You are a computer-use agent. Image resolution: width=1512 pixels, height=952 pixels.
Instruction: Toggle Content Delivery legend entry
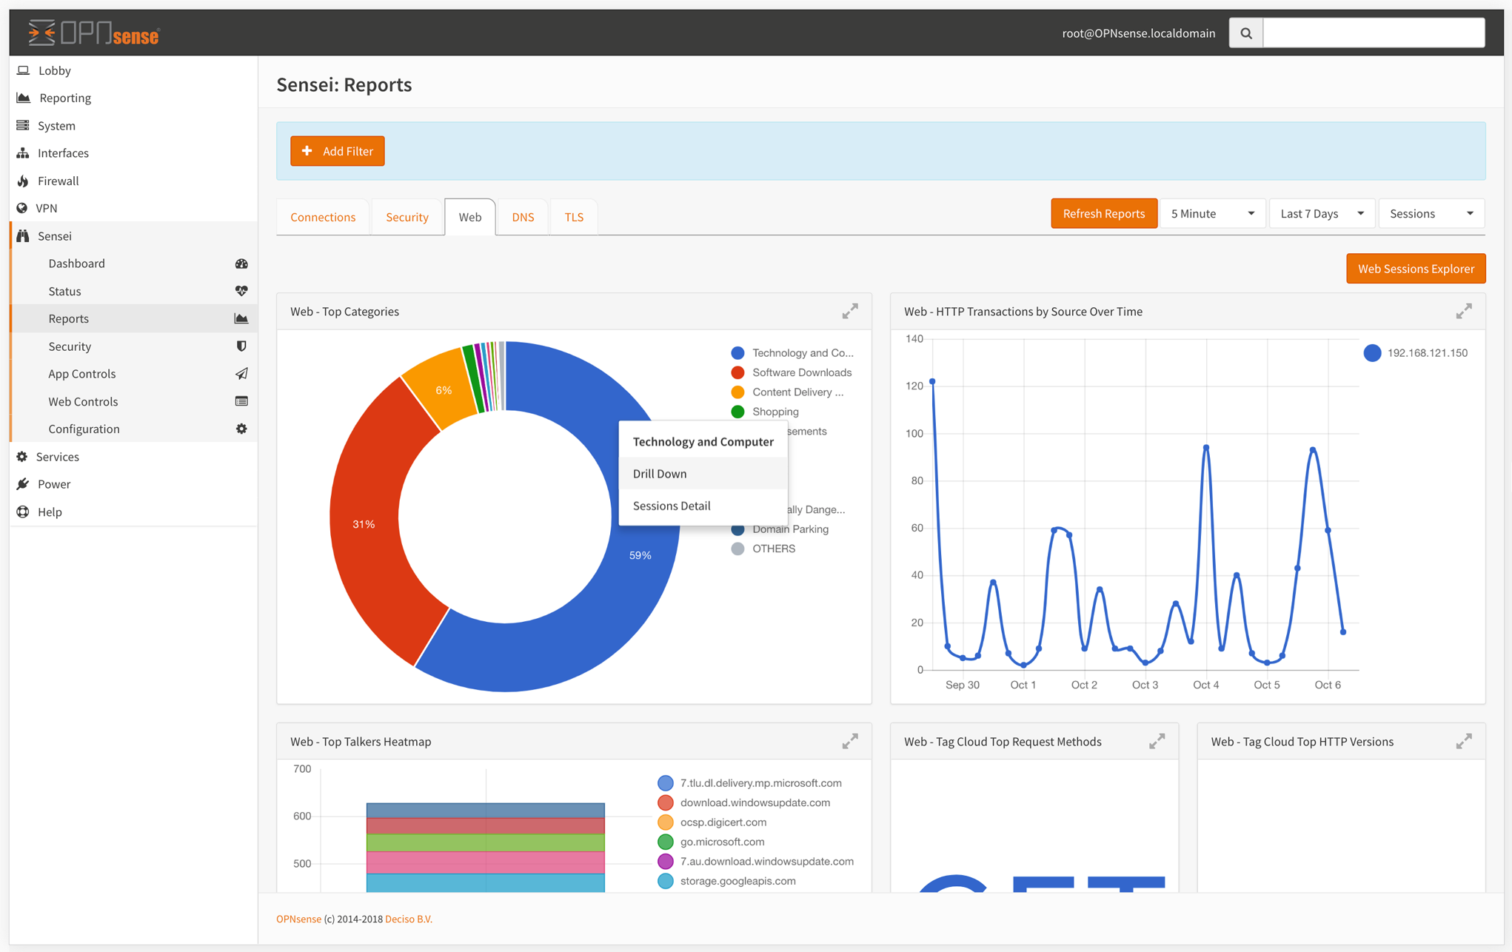(x=787, y=392)
